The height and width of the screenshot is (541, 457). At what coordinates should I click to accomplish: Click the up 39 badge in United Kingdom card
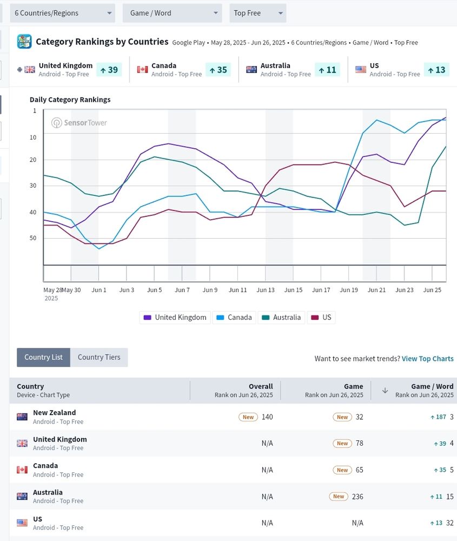pos(109,70)
